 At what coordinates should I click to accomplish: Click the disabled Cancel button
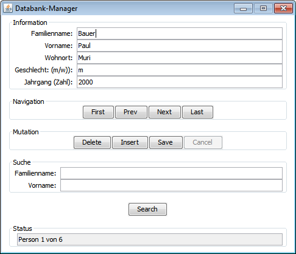coord(203,142)
